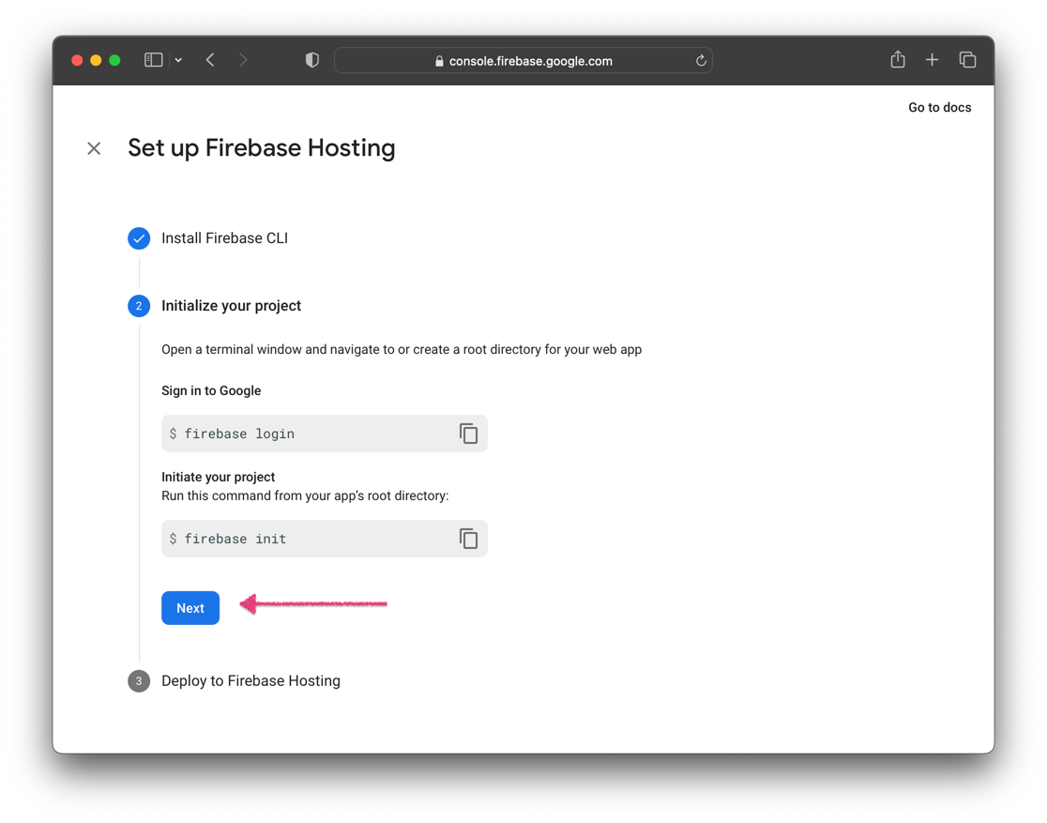Click the step 3 number badge
This screenshot has width=1047, height=823.
pyautogui.click(x=139, y=680)
